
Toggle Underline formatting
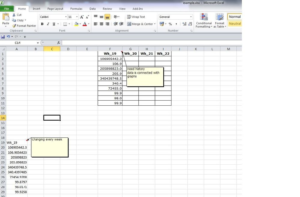click(x=54, y=24)
